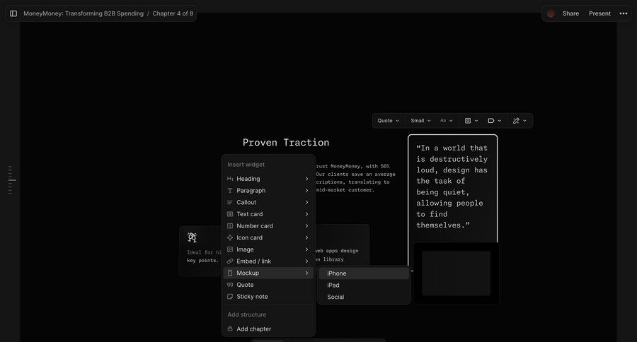Click the Icon card sparkle icon
The height and width of the screenshot is (342, 637).
tap(230, 237)
